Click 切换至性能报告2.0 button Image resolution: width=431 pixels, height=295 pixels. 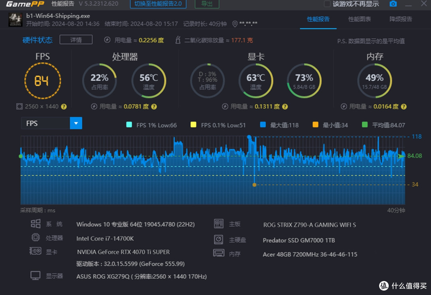(x=158, y=4)
